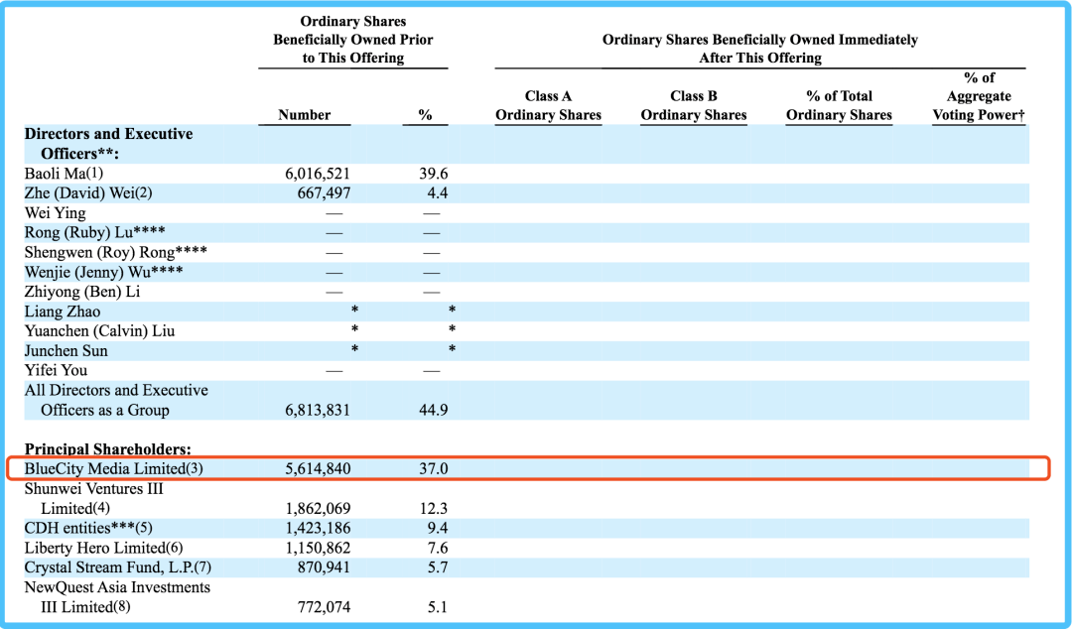Click the share count 1,423,186

(318, 529)
